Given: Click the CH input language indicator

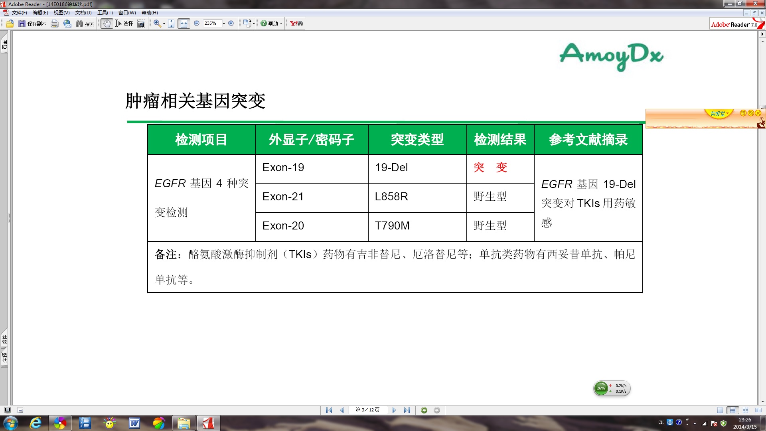Looking at the screenshot, I should pos(661,422).
